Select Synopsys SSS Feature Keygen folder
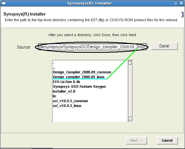The image size is (185, 149). pos(79,87)
